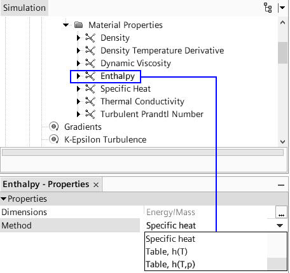Select the K-Epsilon Turbulence label
The width and height of the screenshot is (290, 273).
pos(106,139)
